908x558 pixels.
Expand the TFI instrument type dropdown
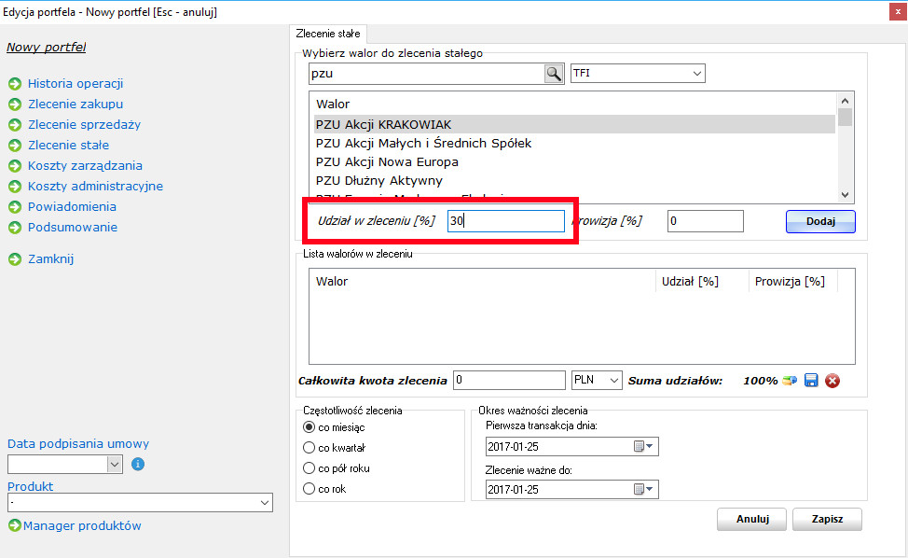click(x=696, y=74)
